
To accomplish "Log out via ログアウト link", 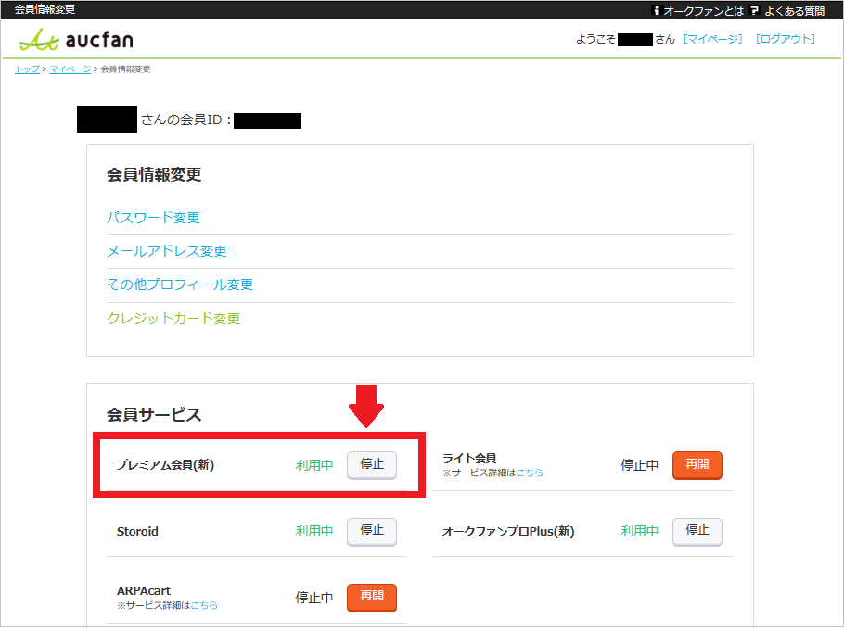I will click(x=785, y=39).
